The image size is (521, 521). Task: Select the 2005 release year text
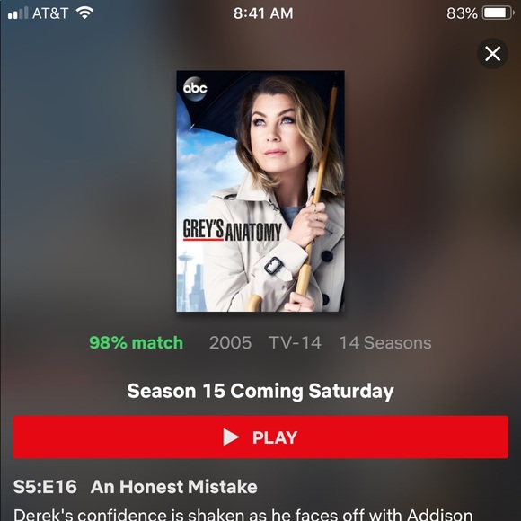point(230,342)
